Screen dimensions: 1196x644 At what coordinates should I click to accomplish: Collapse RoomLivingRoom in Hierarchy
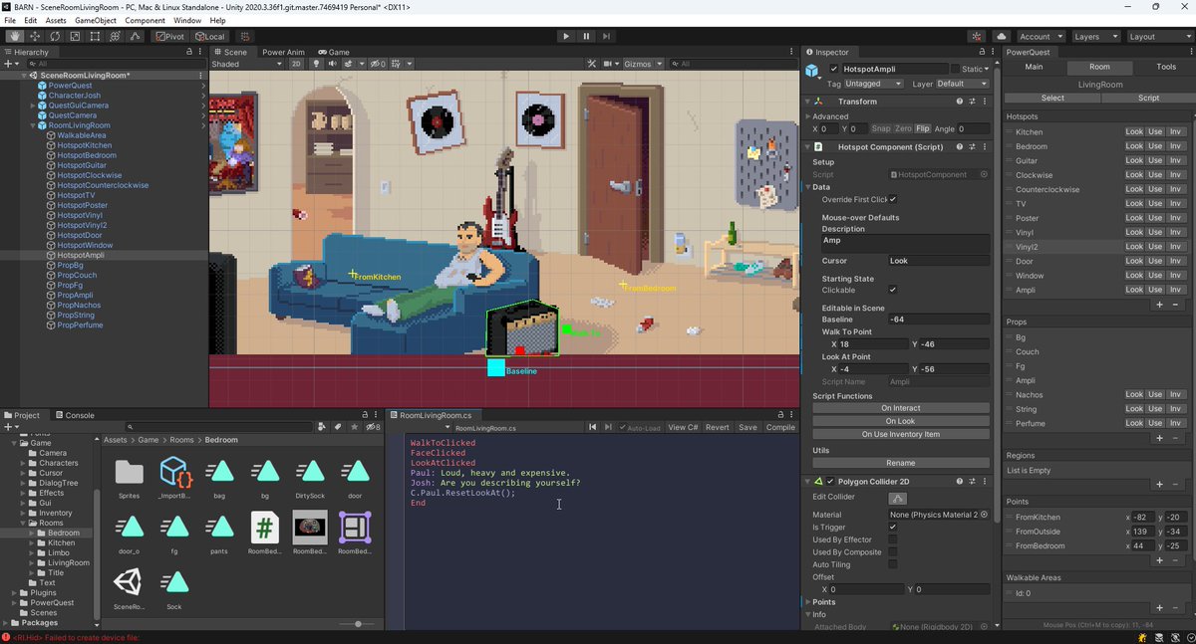coord(32,125)
